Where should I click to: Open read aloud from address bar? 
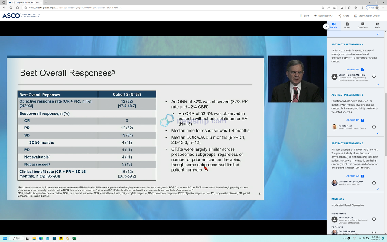(x=328, y=8)
